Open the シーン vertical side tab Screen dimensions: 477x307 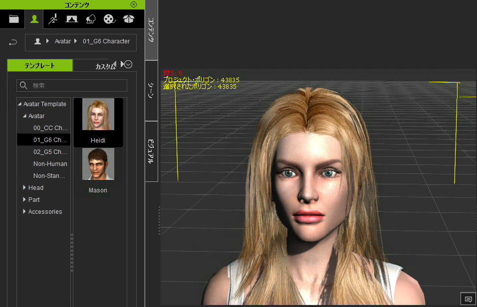point(151,91)
